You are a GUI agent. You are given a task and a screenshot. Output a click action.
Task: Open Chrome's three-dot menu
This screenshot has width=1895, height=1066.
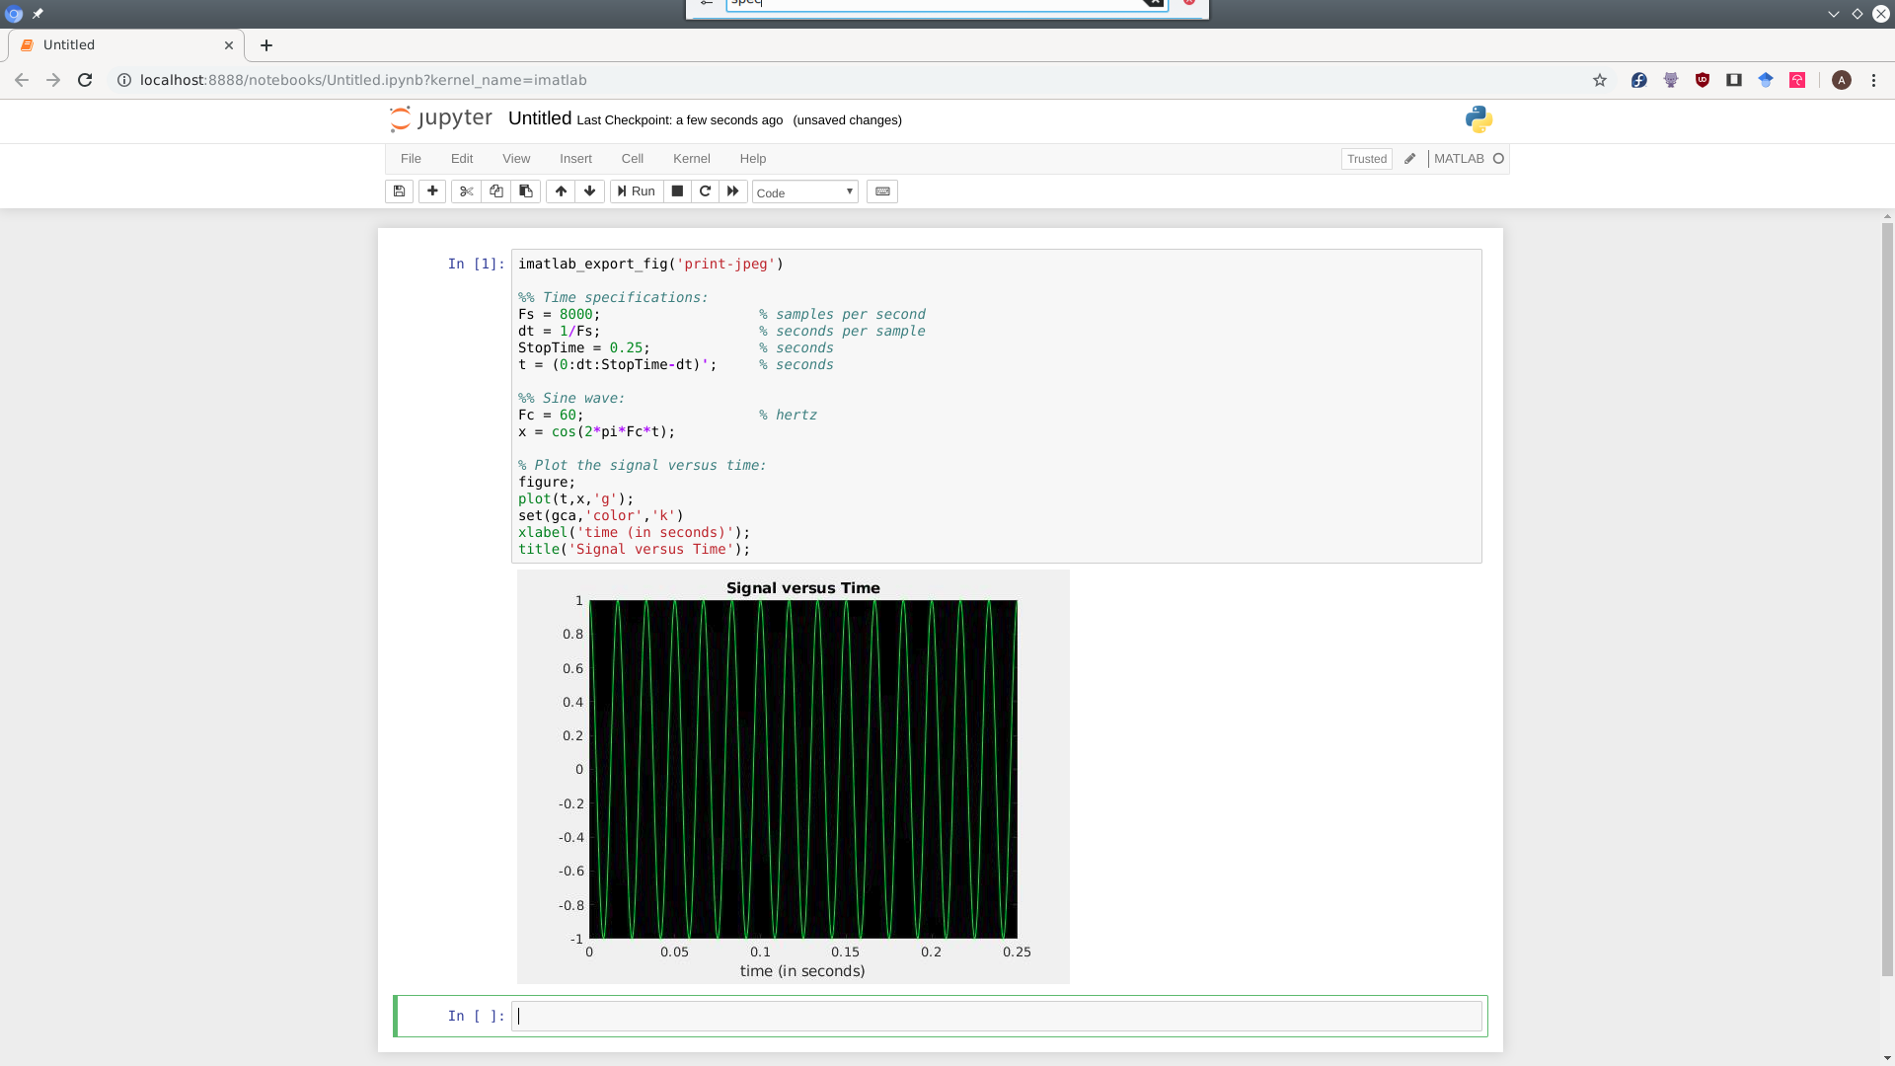1874,80
